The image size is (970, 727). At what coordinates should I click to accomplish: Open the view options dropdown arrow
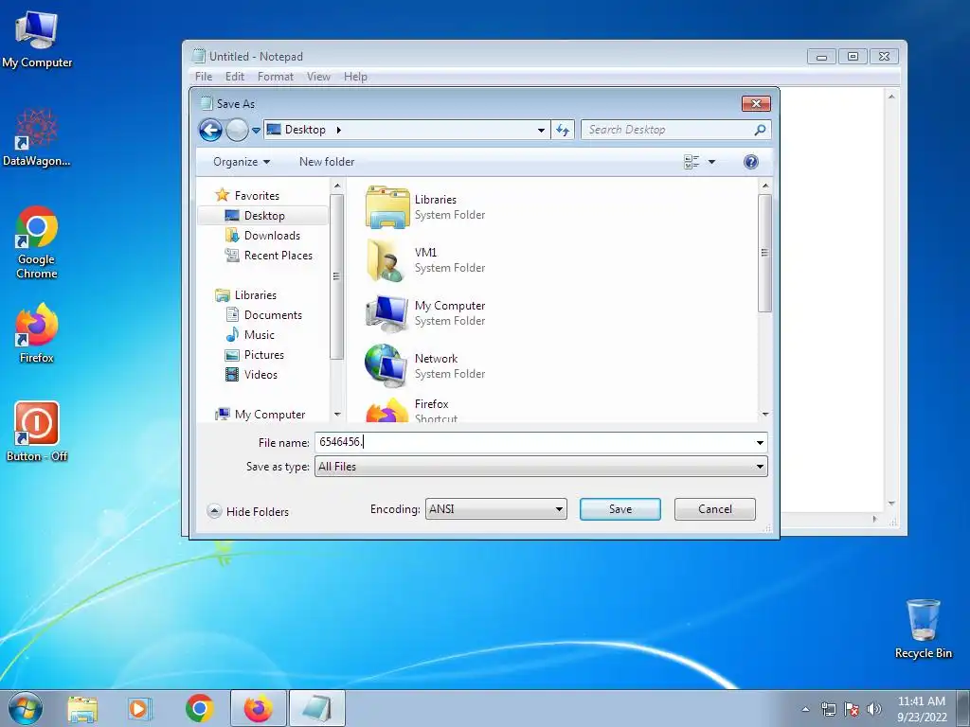click(x=711, y=162)
